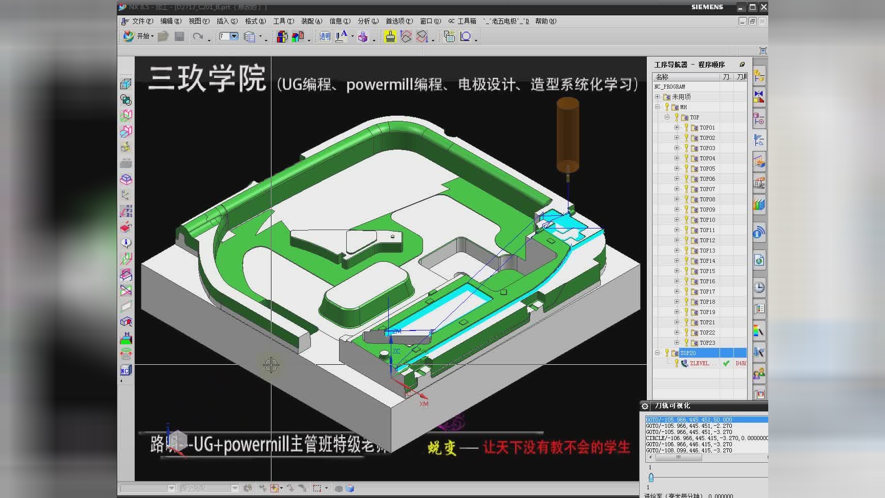Open the 视图 (View) menu
885x498 pixels.
point(199,21)
